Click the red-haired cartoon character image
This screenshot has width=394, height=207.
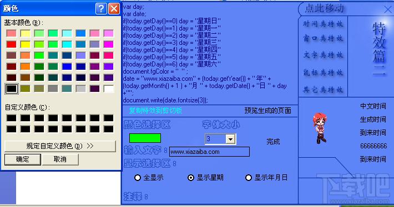[320, 128]
